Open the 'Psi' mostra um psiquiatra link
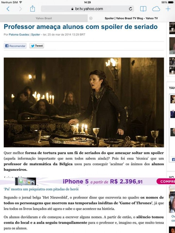175x233 pixels. click(41, 189)
